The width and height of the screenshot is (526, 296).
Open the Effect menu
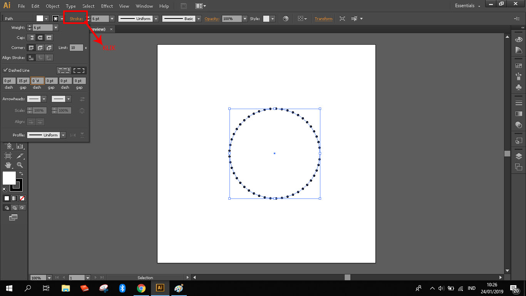pyautogui.click(x=107, y=6)
